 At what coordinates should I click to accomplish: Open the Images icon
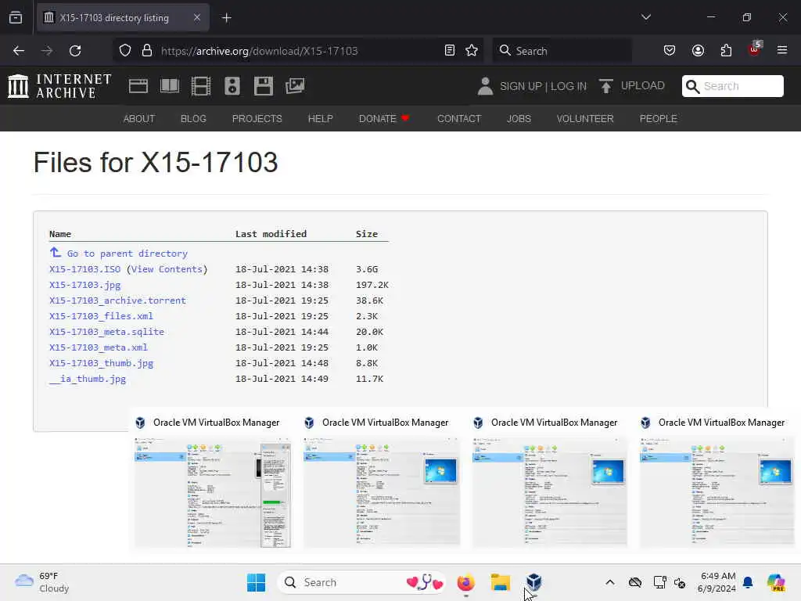click(x=295, y=86)
